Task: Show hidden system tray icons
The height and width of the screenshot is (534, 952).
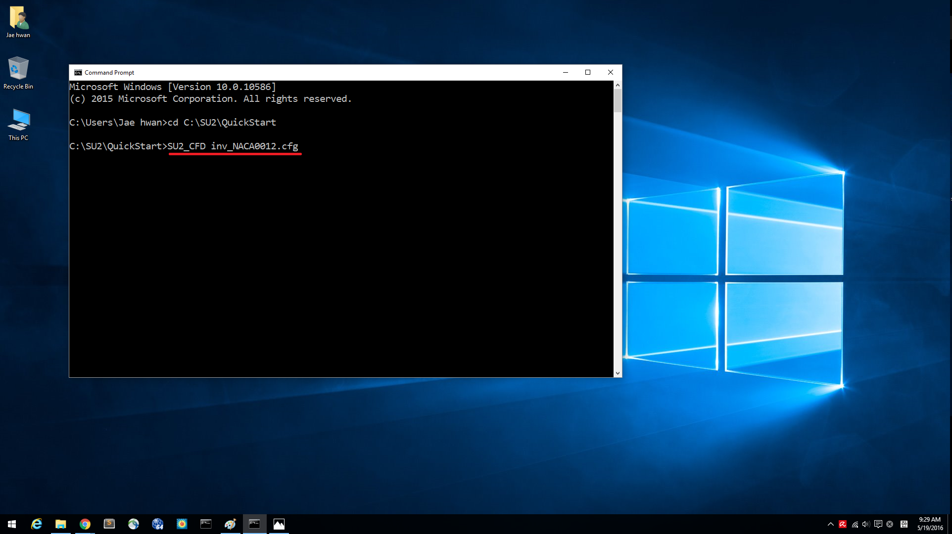Action: click(x=831, y=524)
